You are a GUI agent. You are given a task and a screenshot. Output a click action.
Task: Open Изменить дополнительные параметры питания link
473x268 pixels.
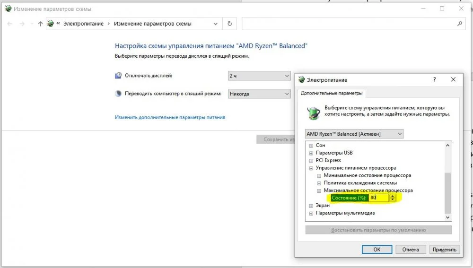[x=170, y=117]
